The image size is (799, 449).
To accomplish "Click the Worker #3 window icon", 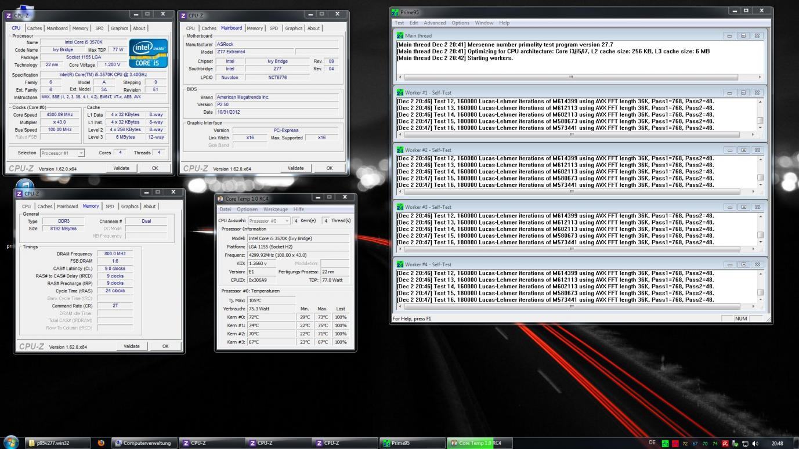I will point(400,207).
